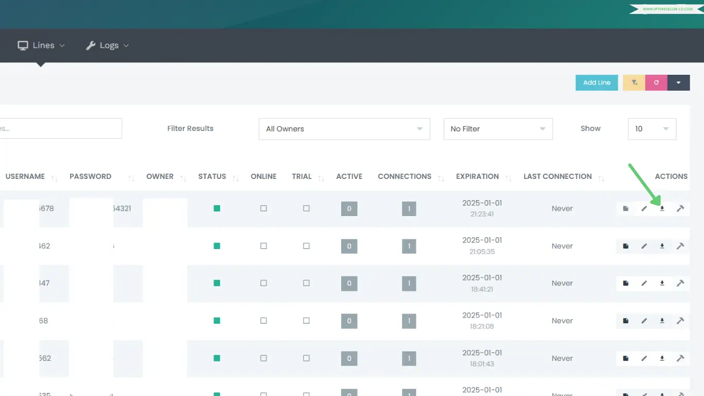The width and height of the screenshot is (704, 396).
Task: Open the Logs menu
Action: click(107, 45)
